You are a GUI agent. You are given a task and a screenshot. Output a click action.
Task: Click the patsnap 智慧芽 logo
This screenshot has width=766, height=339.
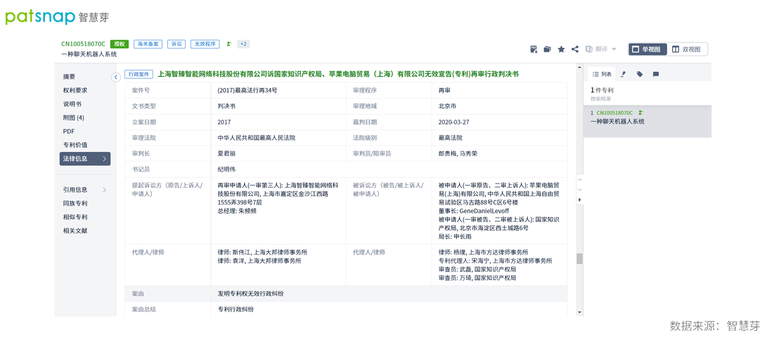point(57,17)
